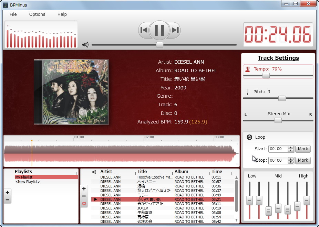Remove playlist with minus button

tap(8, 200)
